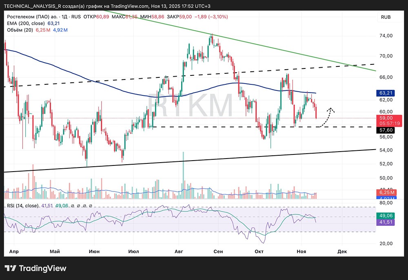Click the 49,06 value in the RSI legend
408x280 pixels.
pos(62,206)
